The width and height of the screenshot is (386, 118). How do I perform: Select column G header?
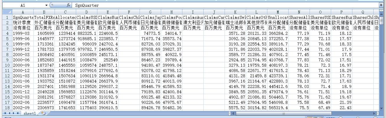coord(151,12)
